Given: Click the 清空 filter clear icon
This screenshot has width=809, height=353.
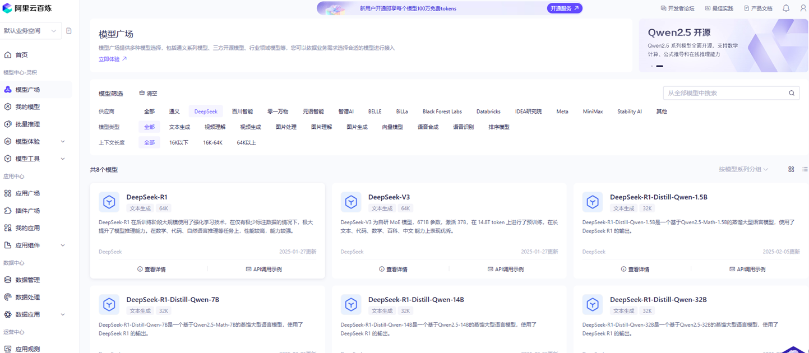Looking at the screenshot, I should pyautogui.click(x=142, y=94).
